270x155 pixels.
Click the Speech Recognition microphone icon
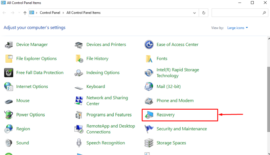(79, 143)
